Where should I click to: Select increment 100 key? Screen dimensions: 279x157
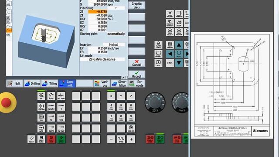pyautogui.click(x=61, y=118)
